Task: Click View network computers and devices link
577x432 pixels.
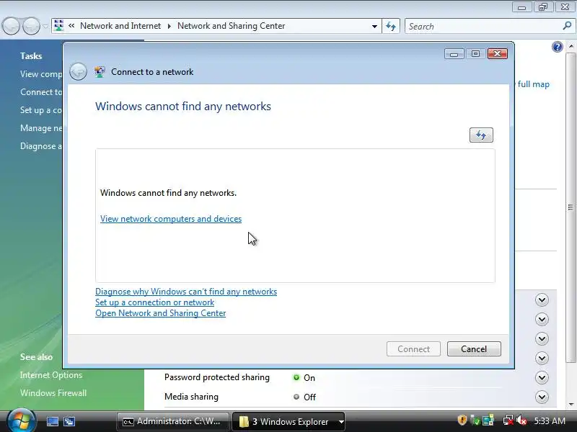Action: 171,219
